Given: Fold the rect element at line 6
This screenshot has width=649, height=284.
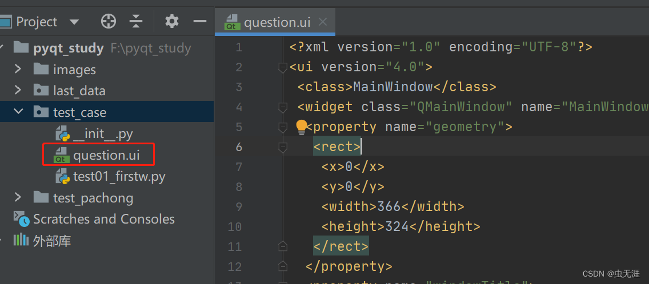Looking at the screenshot, I should [283, 147].
